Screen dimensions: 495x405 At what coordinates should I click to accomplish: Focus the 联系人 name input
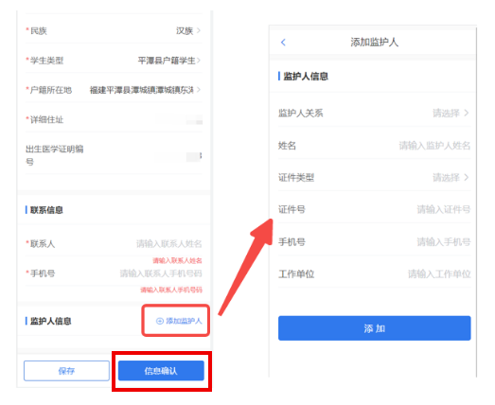114,244
